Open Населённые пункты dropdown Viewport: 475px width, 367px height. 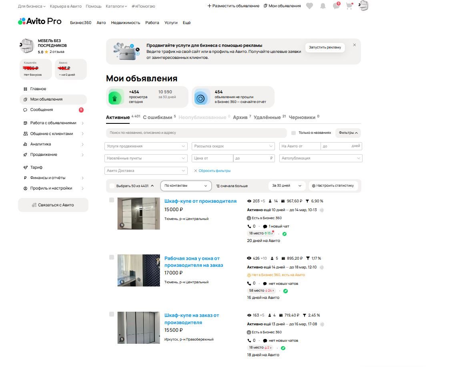point(146,158)
